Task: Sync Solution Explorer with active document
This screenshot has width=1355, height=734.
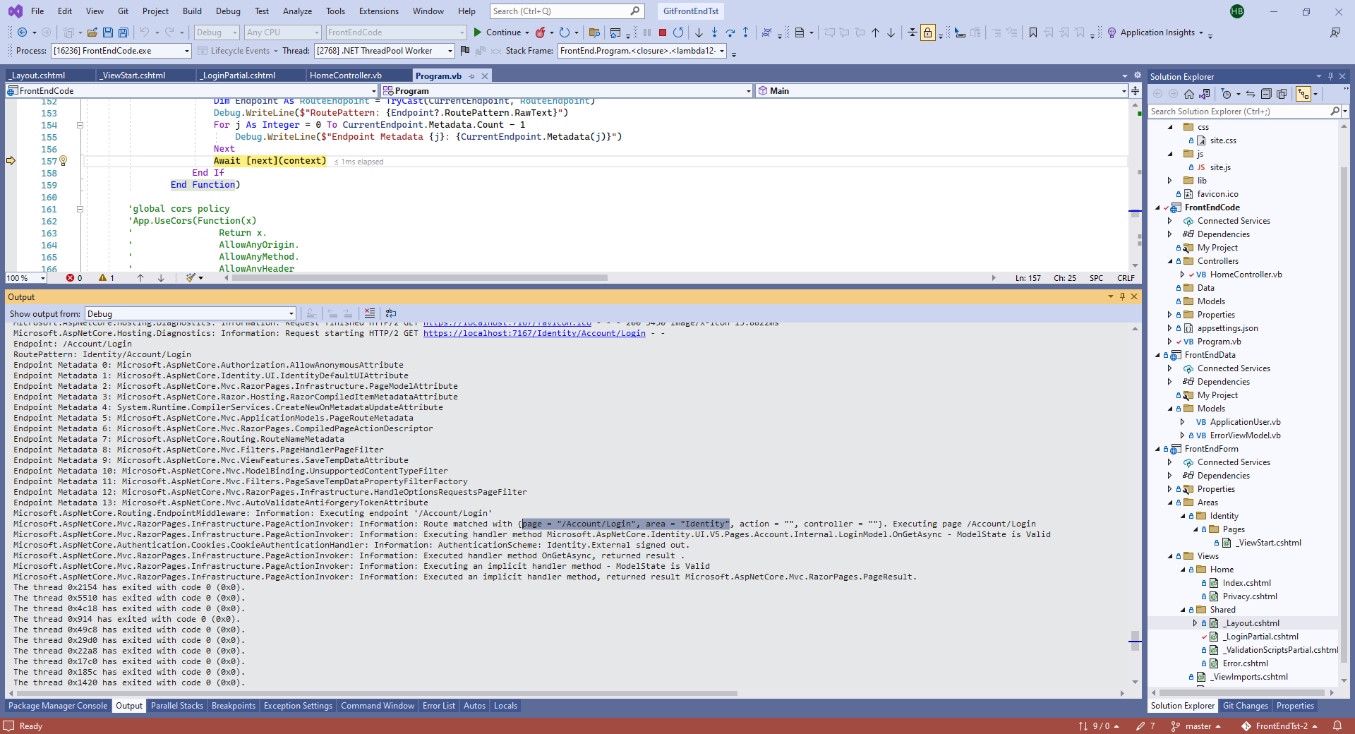Action: (1251, 94)
